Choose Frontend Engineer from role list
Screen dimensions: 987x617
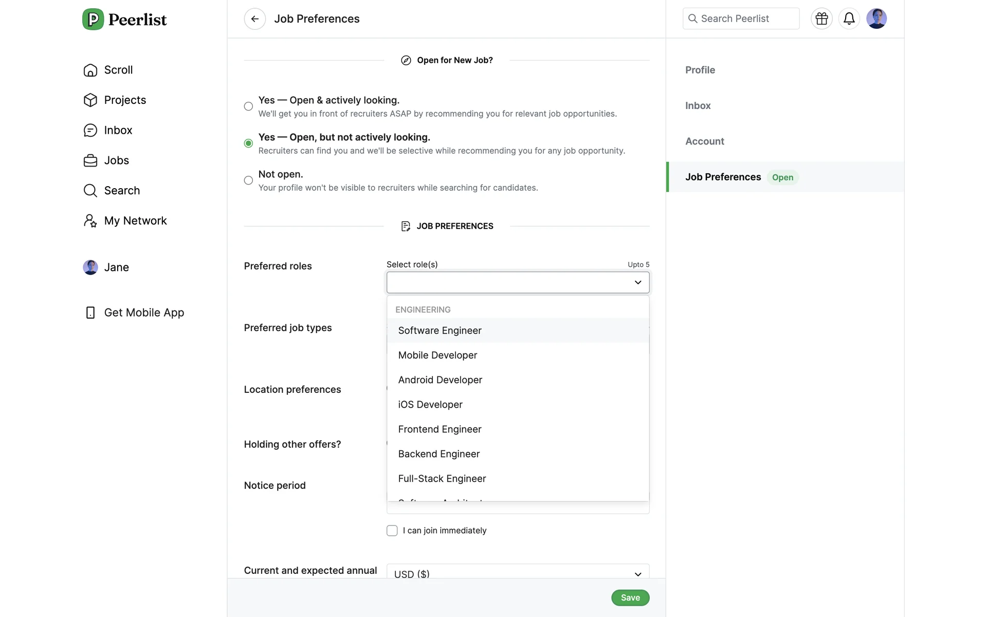click(x=440, y=429)
